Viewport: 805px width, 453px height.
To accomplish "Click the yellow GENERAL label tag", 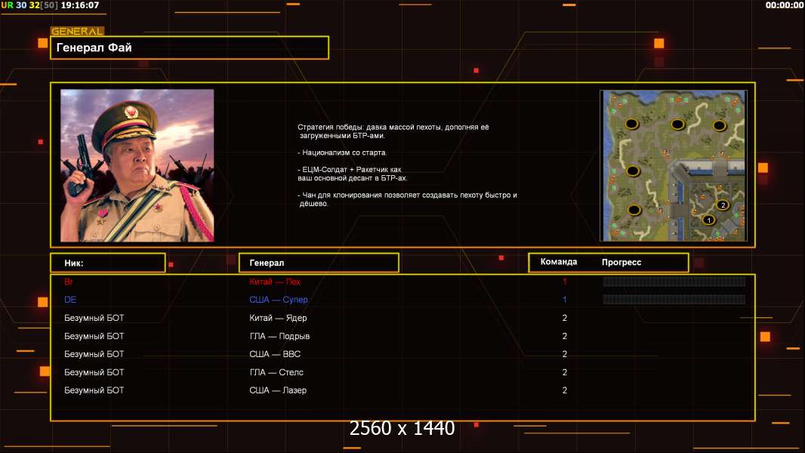I will click(x=77, y=31).
